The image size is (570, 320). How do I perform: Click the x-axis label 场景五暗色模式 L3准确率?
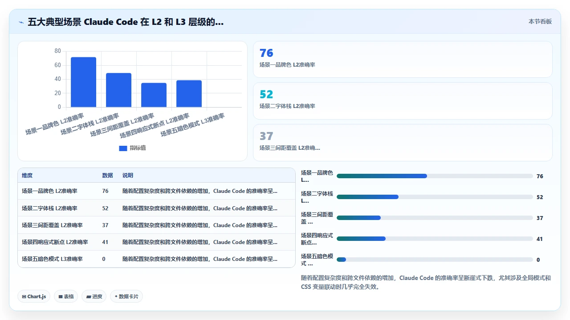pos(193,125)
